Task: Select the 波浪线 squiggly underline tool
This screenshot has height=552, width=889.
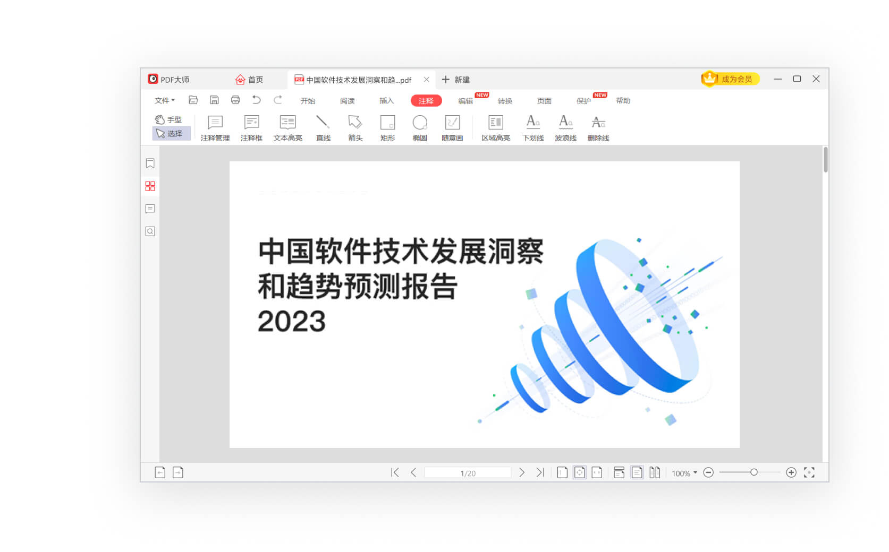Action: (x=565, y=127)
